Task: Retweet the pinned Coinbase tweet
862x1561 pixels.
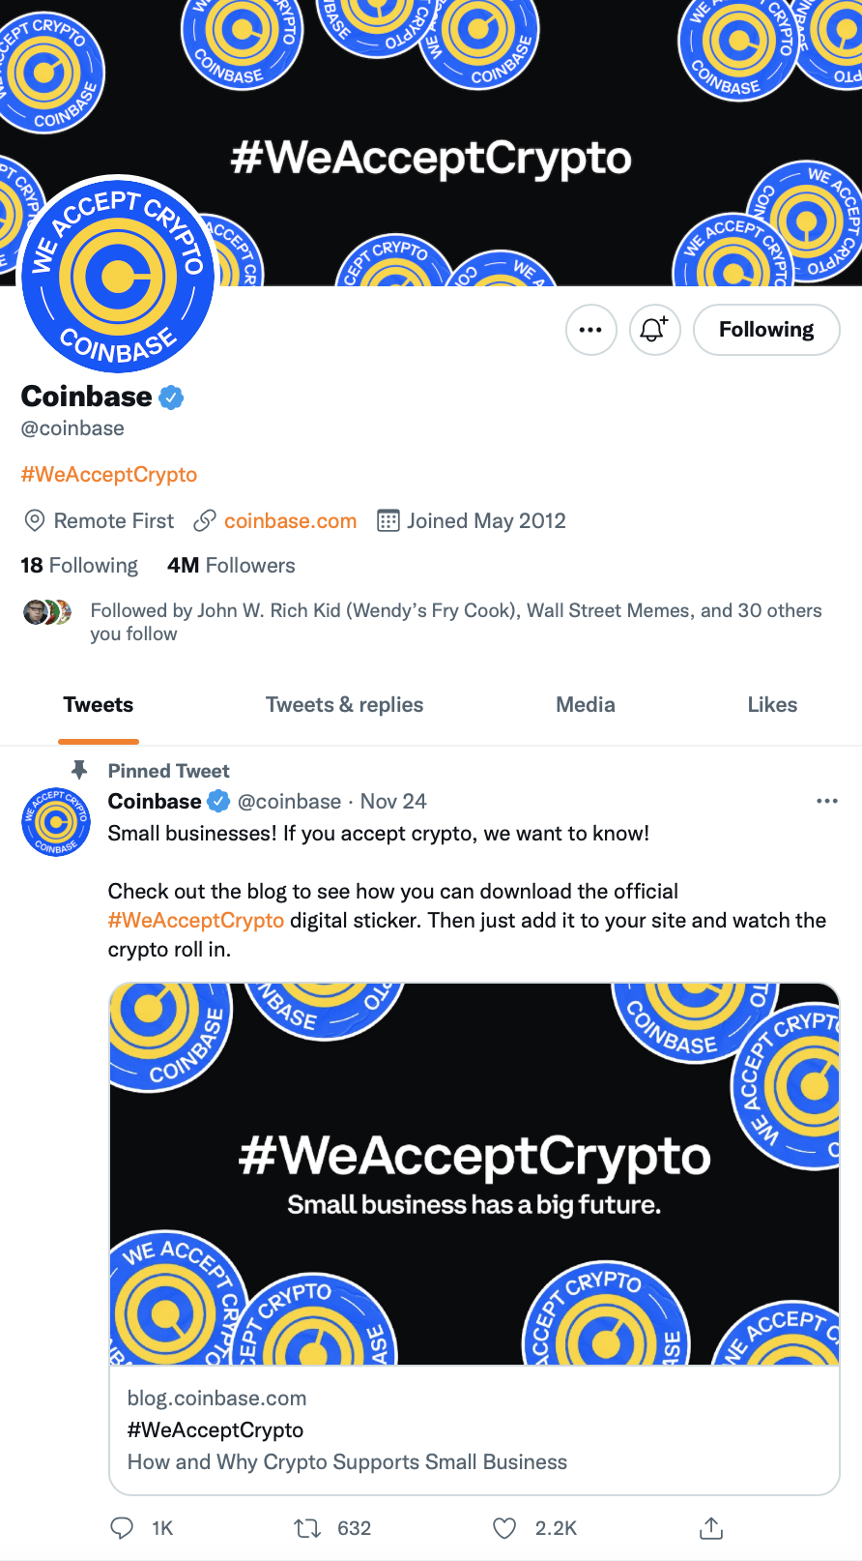Action: coord(307,1528)
